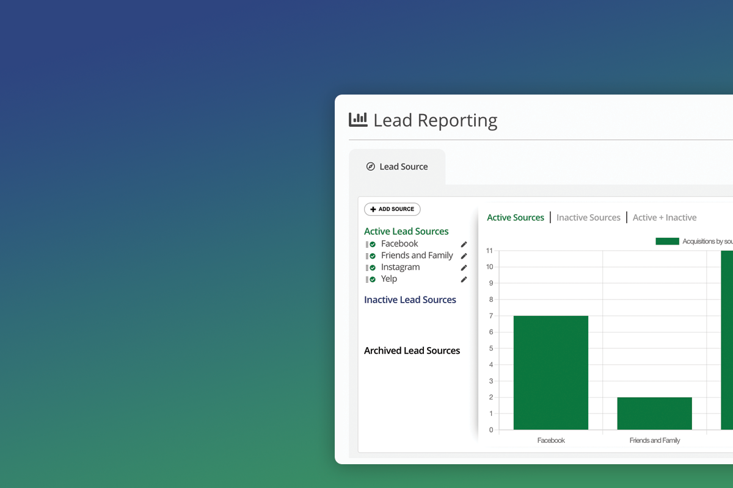Click the drag handle beside Yelp

point(366,279)
